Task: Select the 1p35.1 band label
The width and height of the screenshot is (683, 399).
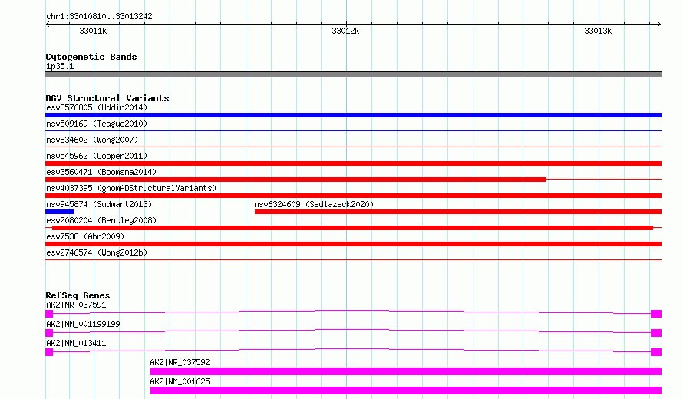Action: [60, 66]
